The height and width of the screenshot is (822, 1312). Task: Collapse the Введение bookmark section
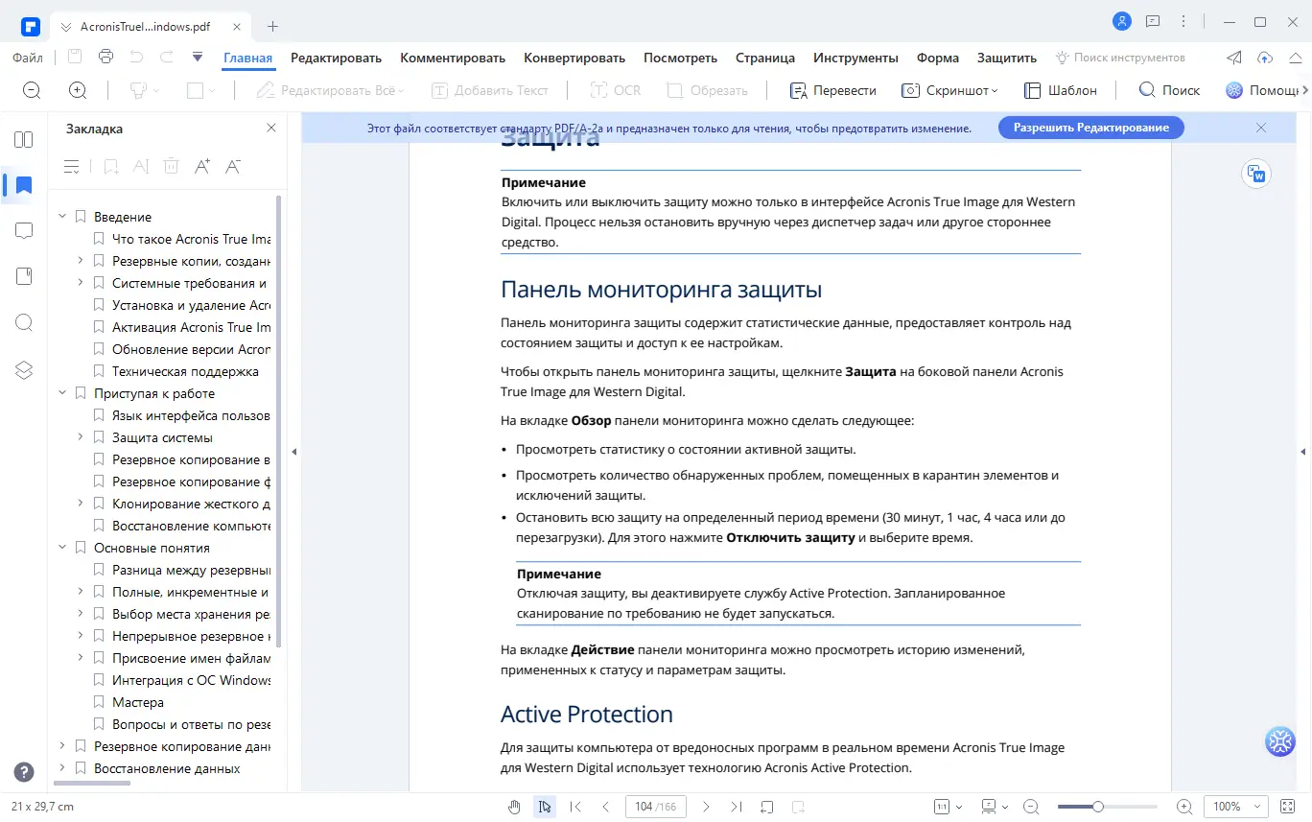(62, 216)
